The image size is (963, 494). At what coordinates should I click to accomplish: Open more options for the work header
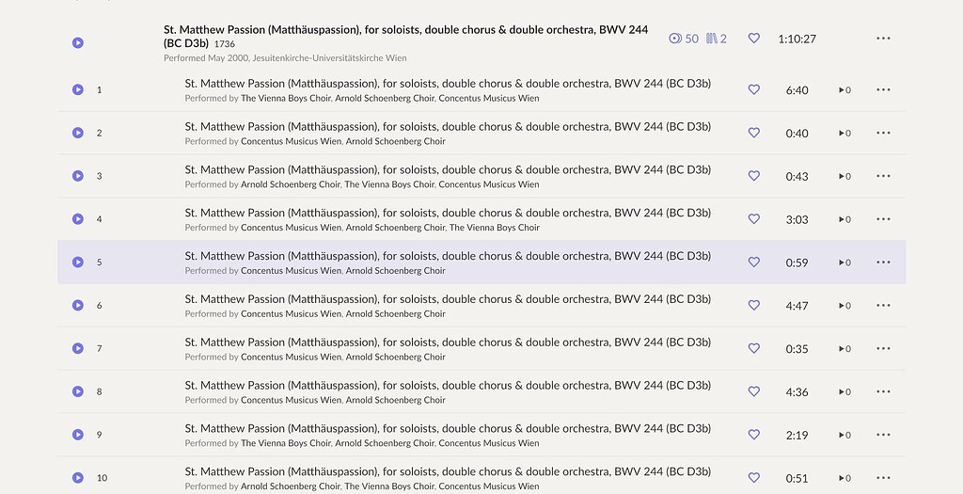pyautogui.click(x=883, y=39)
